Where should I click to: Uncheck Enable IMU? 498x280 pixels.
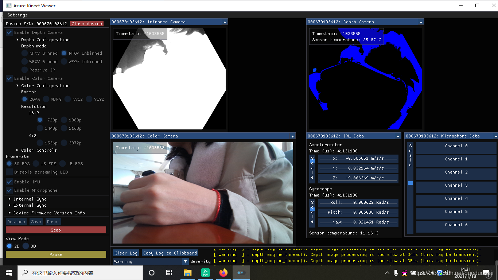[9, 182]
